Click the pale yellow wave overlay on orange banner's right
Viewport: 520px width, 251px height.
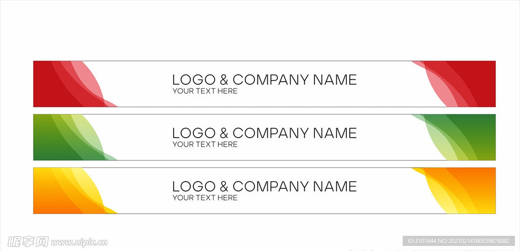point(438,195)
